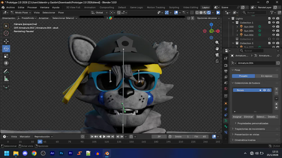The width and height of the screenshot is (282, 158).
Task: Switch armature to En reposo
Action: pos(267,76)
